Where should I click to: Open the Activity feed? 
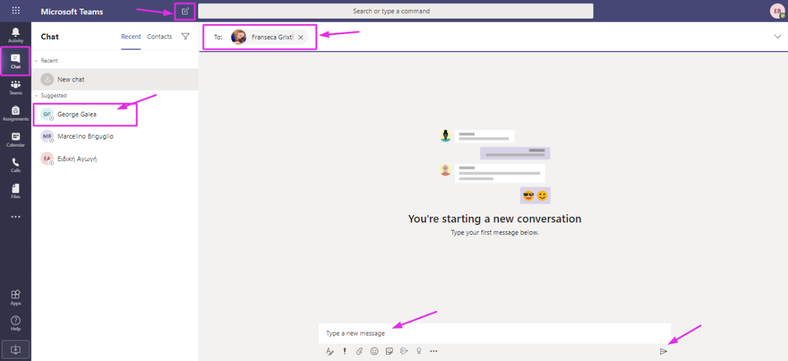(x=16, y=35)
